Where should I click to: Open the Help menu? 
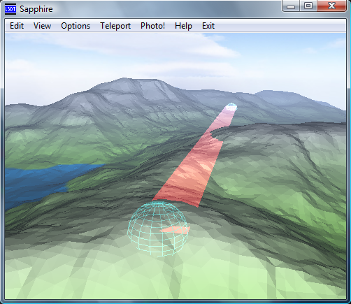coord(183,26)
